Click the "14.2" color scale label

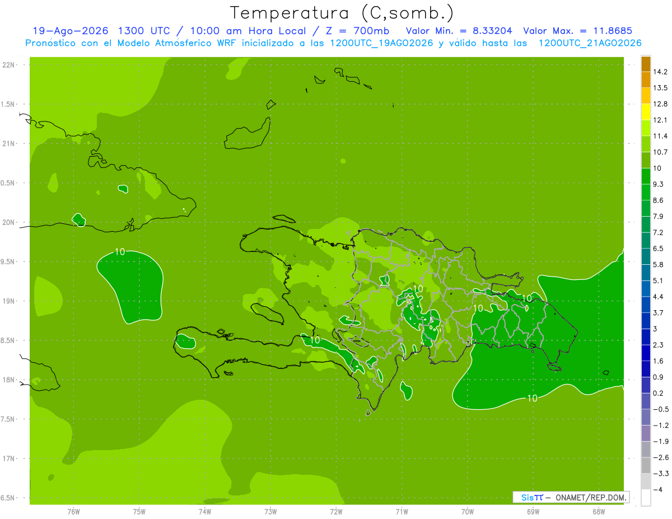(x=660, y=72)
